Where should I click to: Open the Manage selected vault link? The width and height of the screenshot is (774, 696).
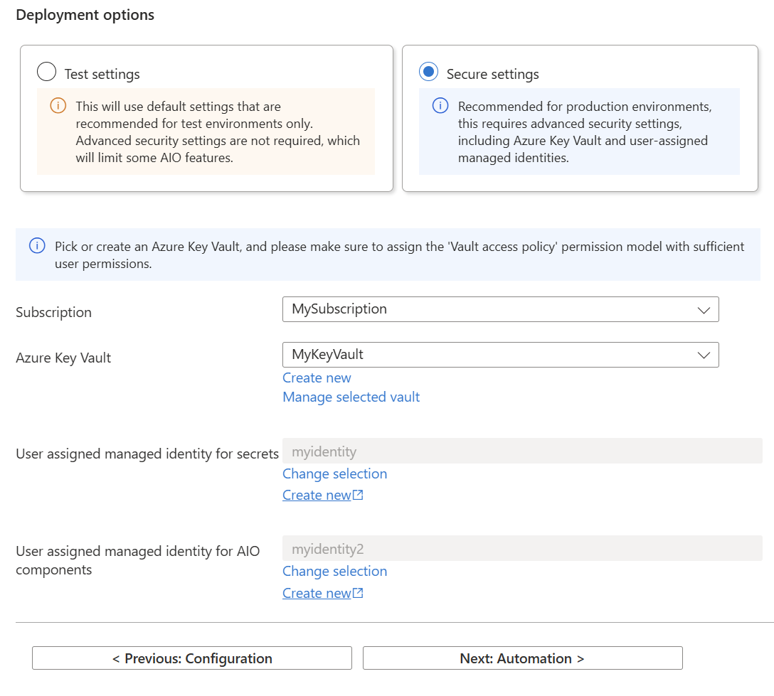click(x=351, y=397)
